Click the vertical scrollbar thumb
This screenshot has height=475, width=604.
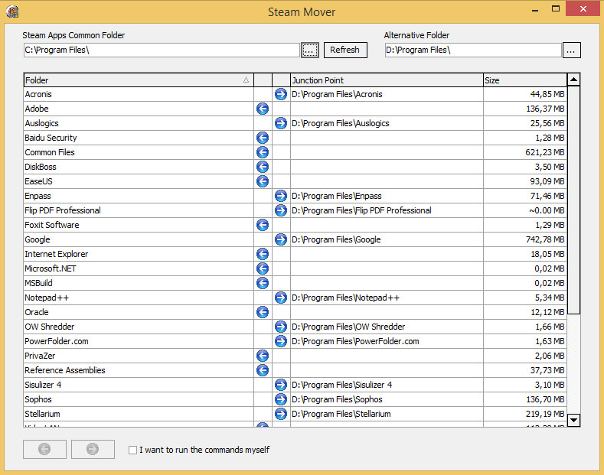click(x=573, y=200)
